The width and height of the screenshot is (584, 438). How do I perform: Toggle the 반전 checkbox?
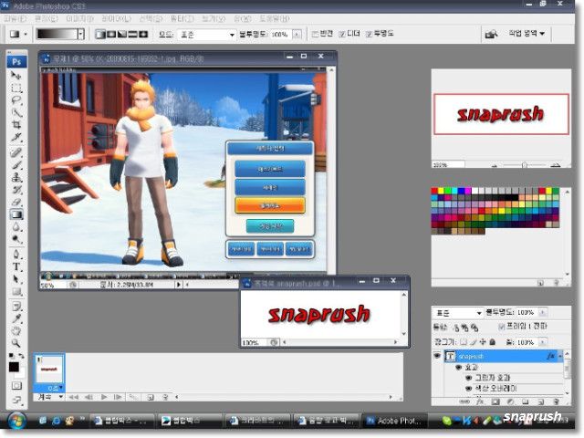point(315,34)
